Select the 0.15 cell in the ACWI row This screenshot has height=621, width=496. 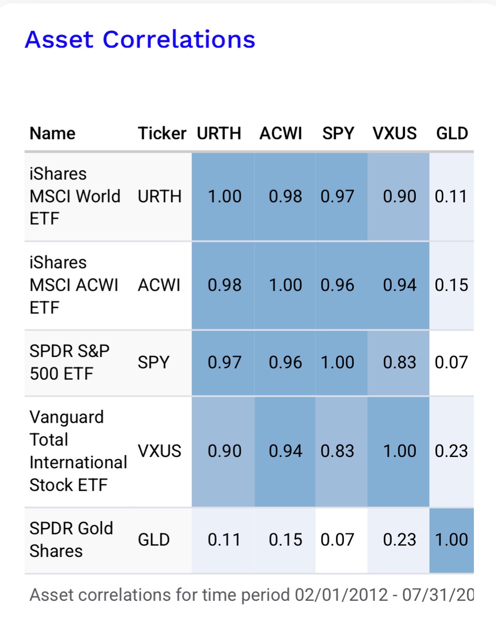[451, 285]
